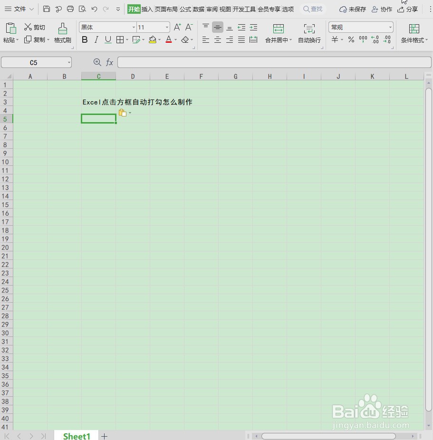Click the zoom magnifier beside formula bar
This screenshot has width=433, height=440.
97,62
